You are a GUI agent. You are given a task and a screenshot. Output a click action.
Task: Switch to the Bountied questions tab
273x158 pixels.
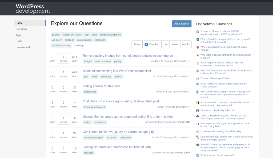tap(152, 44)
